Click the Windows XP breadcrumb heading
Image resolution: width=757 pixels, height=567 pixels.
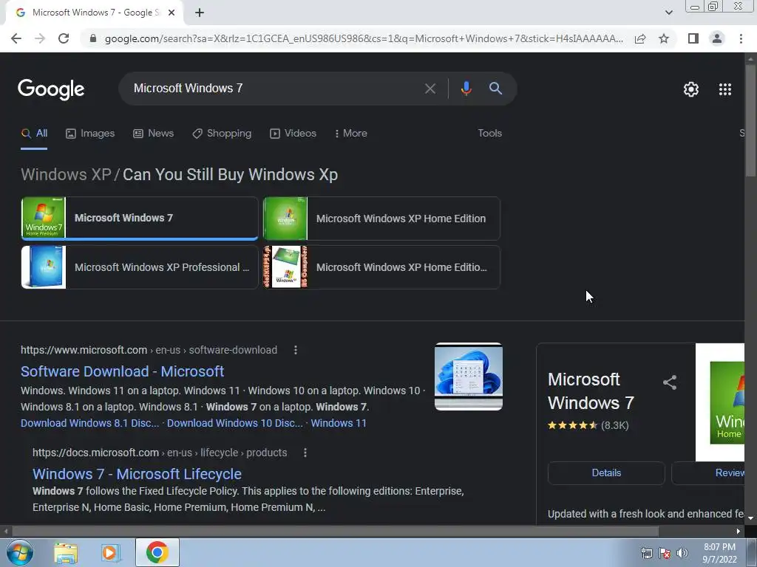click(x=66, y=174)
